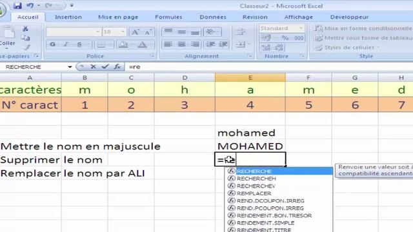413x232 pixels.
Task: Open the Insertion ribbon tab
Action: click(x=68, y=17)
